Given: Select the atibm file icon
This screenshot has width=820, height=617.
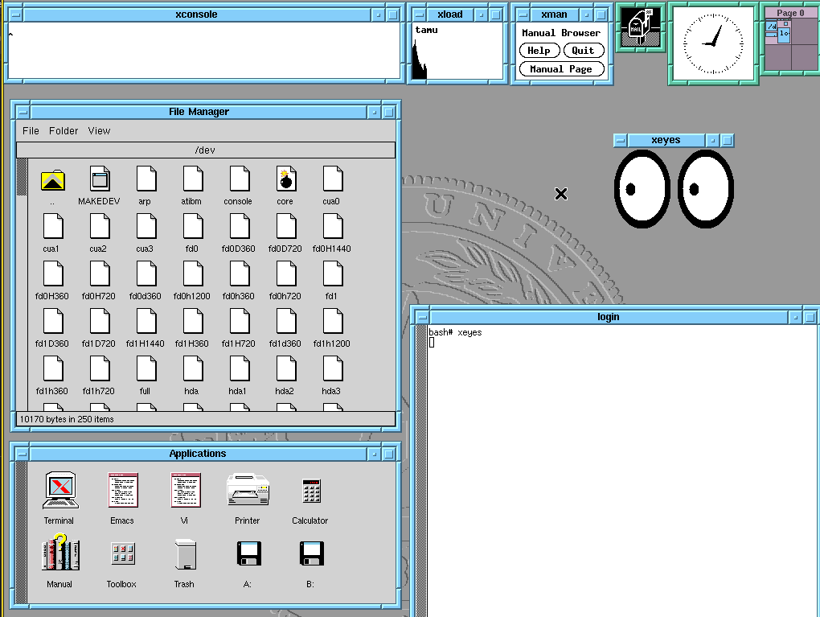Looking at the screenshot, I should (x=193, y=179).
